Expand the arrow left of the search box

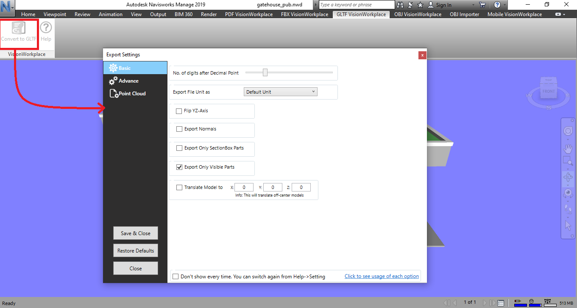[x=316, y=5]
